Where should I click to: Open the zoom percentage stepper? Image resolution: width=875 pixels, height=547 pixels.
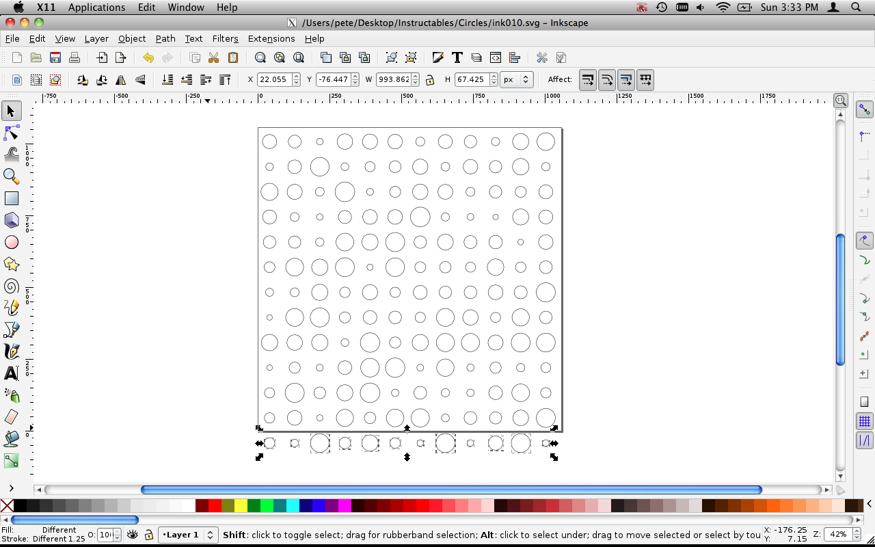pos(857,534)
